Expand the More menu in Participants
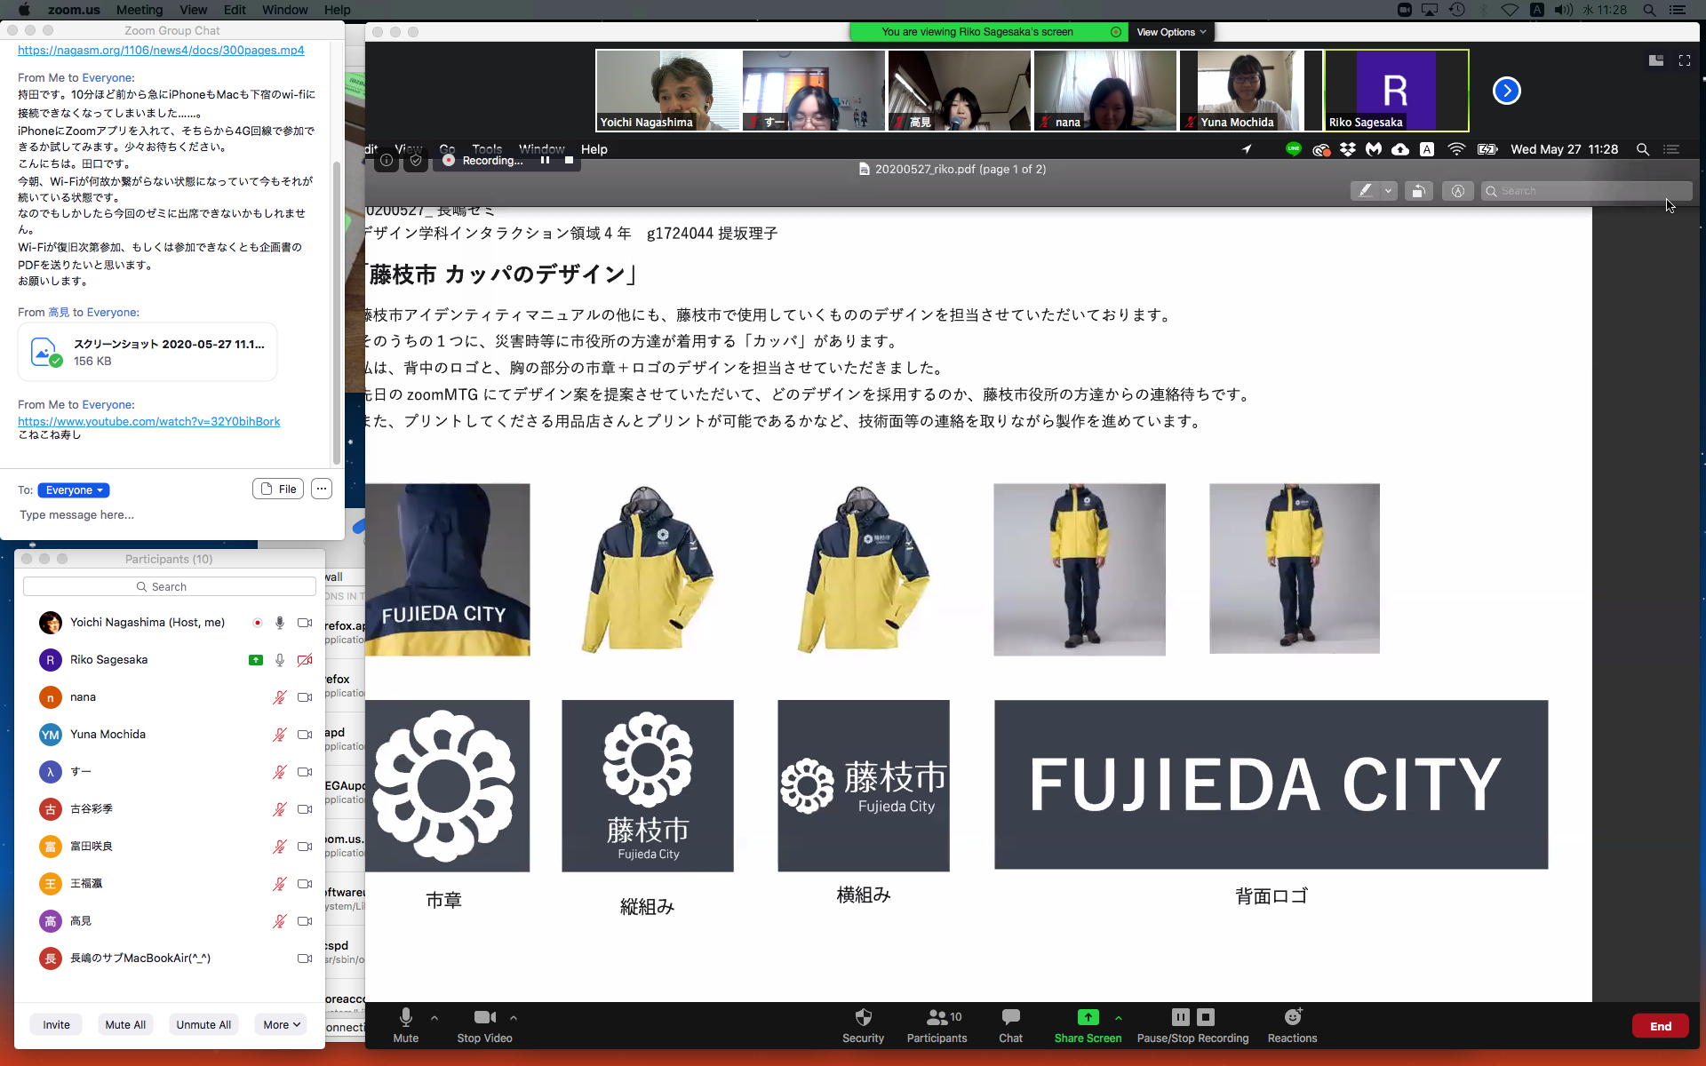Viewport: 1706px width, 1066px height. pos(281,1024)
